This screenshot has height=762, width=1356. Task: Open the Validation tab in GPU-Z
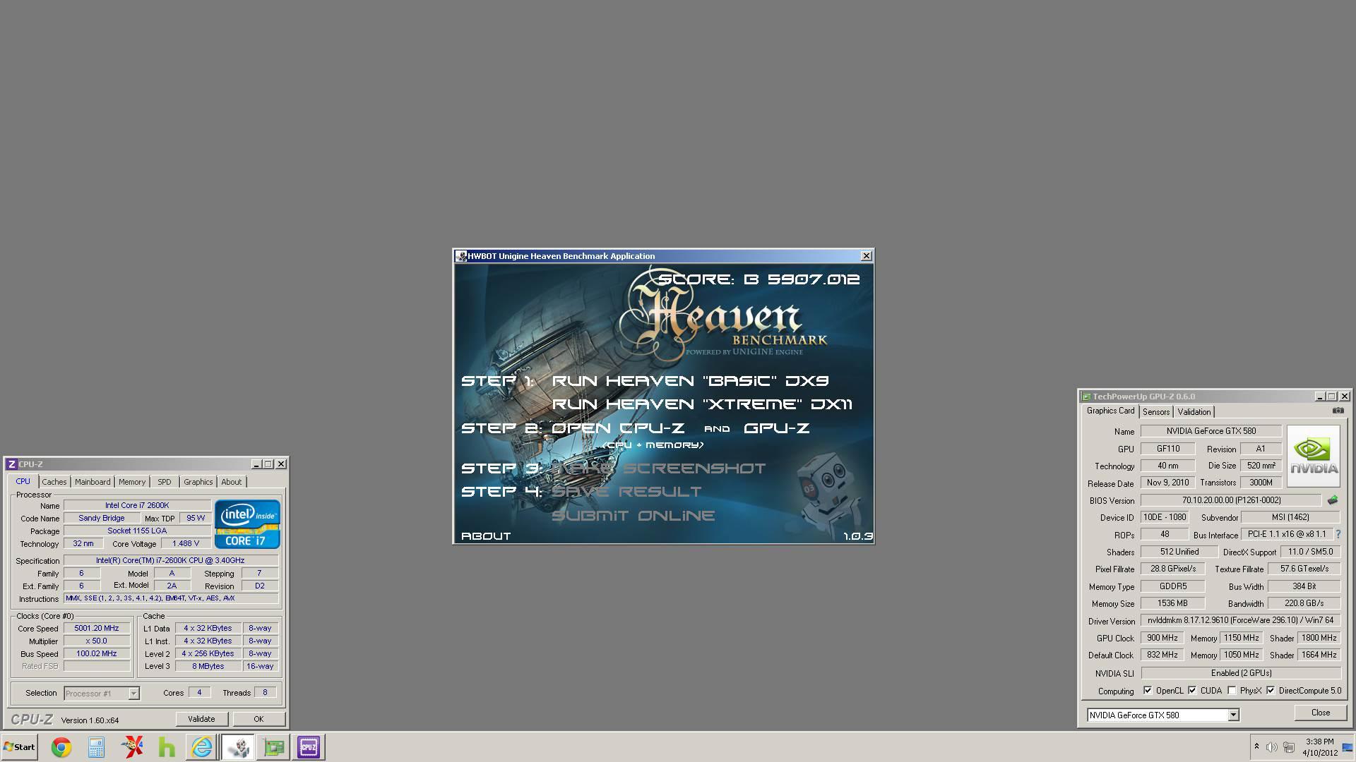1194,412
